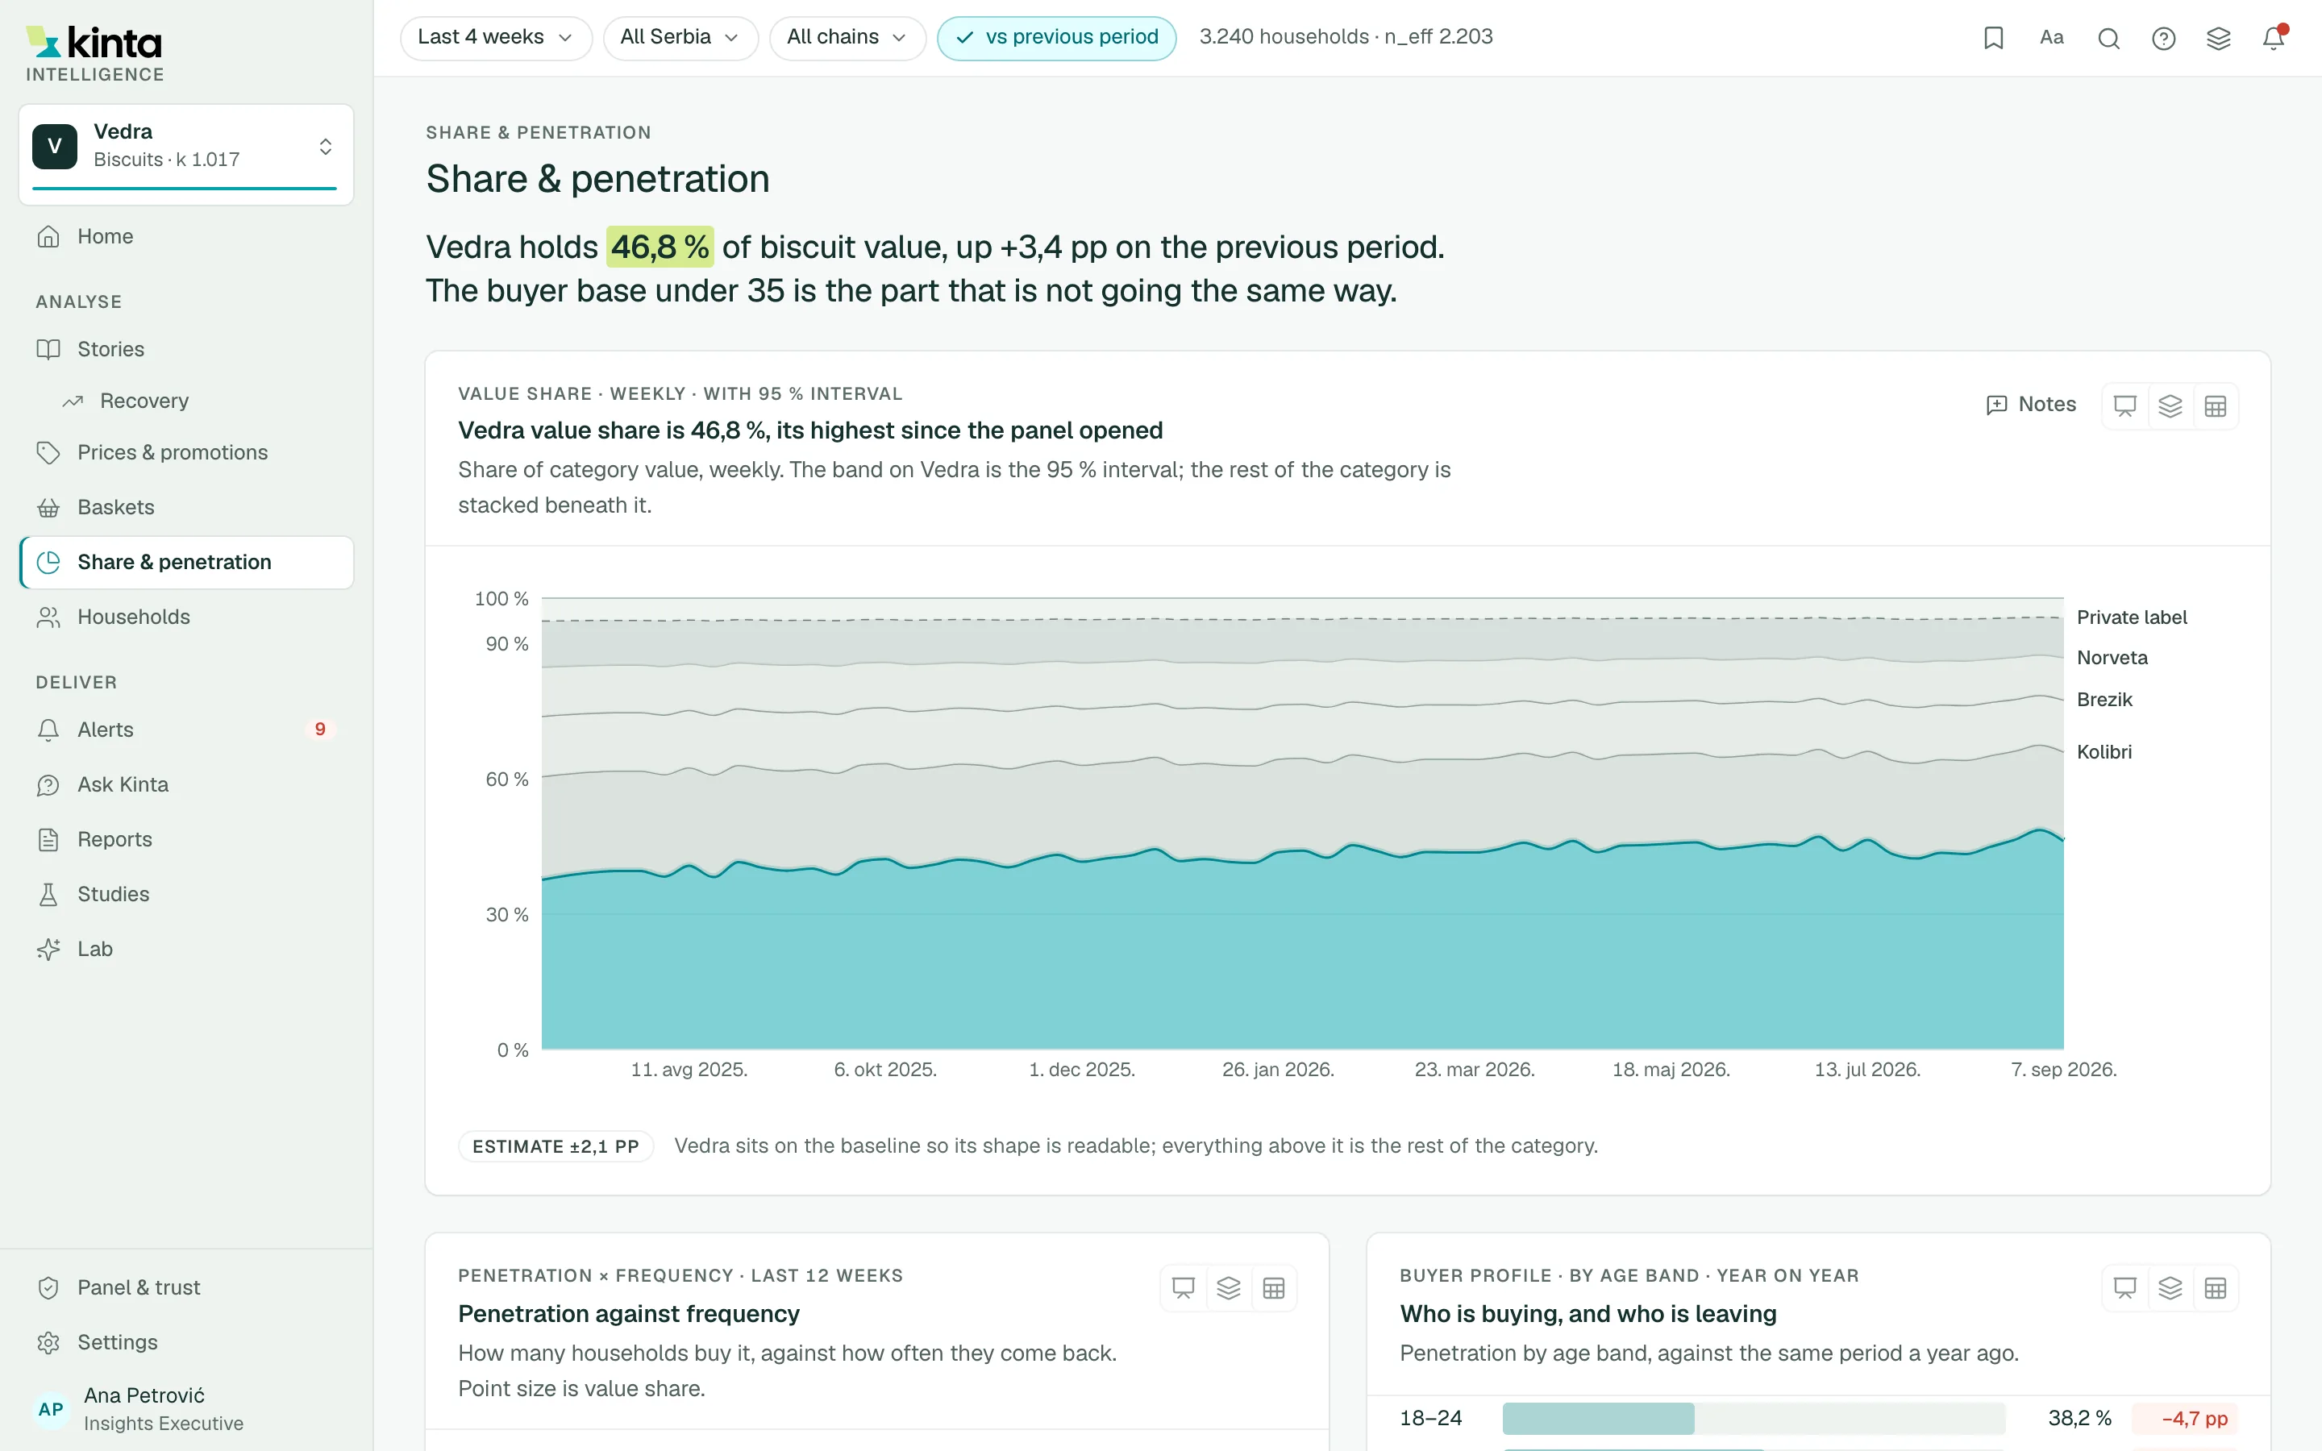The image size is (2322, 1451).
Task: Toggle vs previous period comparison
Action: click(x=1056, y=37)
